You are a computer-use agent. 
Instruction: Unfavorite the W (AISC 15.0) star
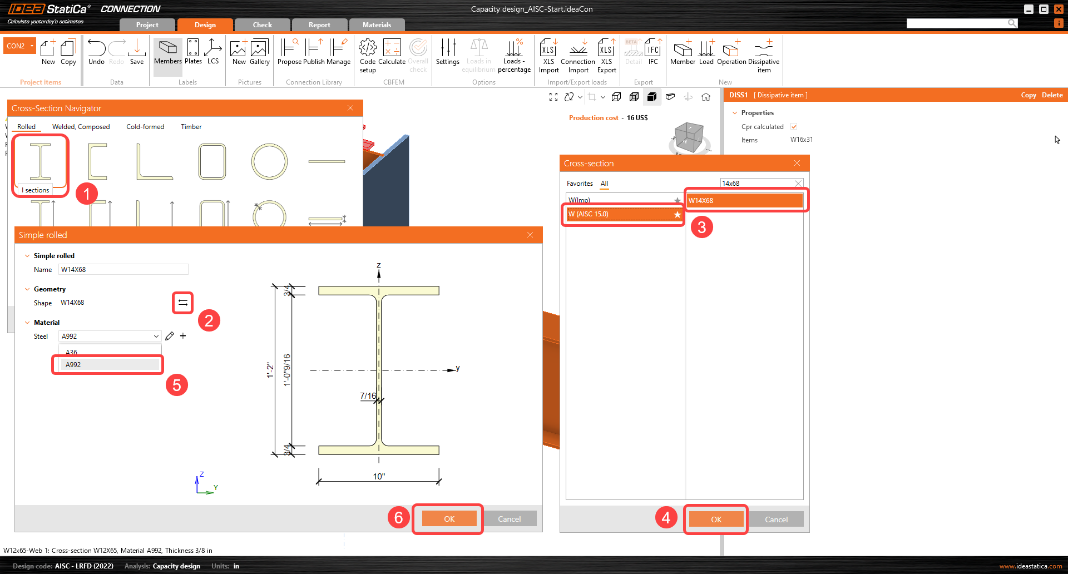tap(677, 214)
